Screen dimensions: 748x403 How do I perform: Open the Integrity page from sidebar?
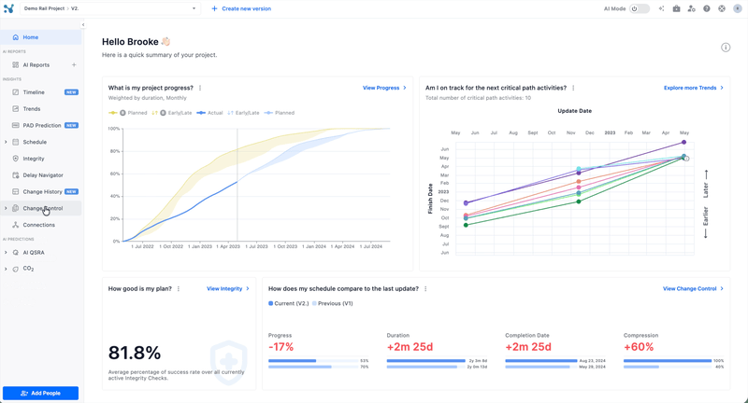click(34, 159)
